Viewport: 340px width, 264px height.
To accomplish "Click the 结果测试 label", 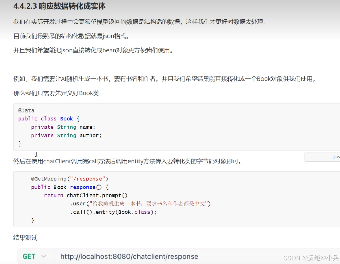I will click(25, 238).
